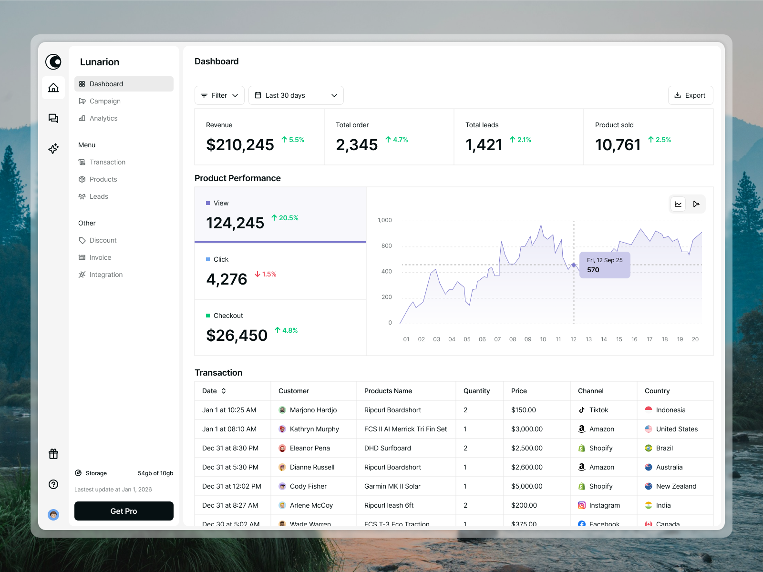Open the Filter dropdown
763x572 pixels.
tap(219, 95)
